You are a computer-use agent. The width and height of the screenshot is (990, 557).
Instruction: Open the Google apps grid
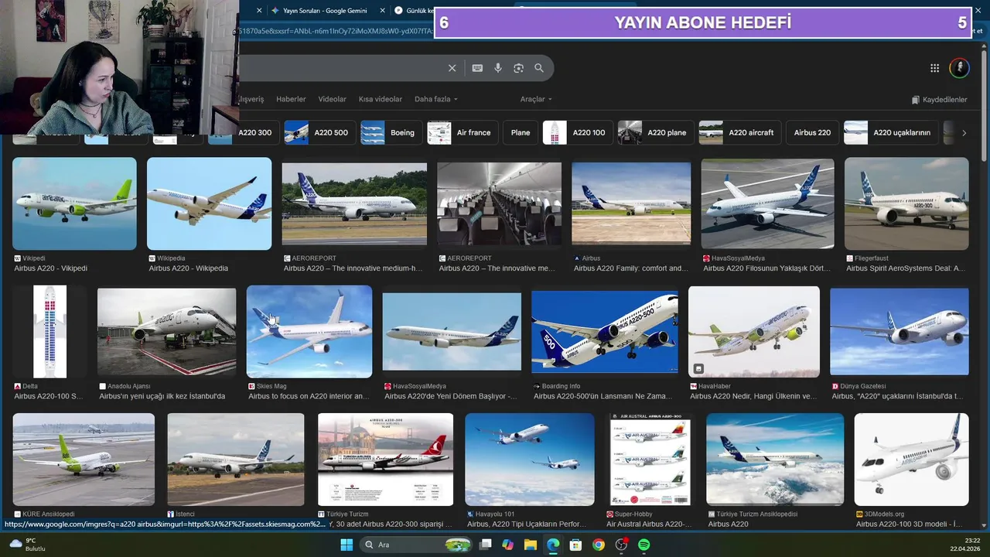coord(934,68)
